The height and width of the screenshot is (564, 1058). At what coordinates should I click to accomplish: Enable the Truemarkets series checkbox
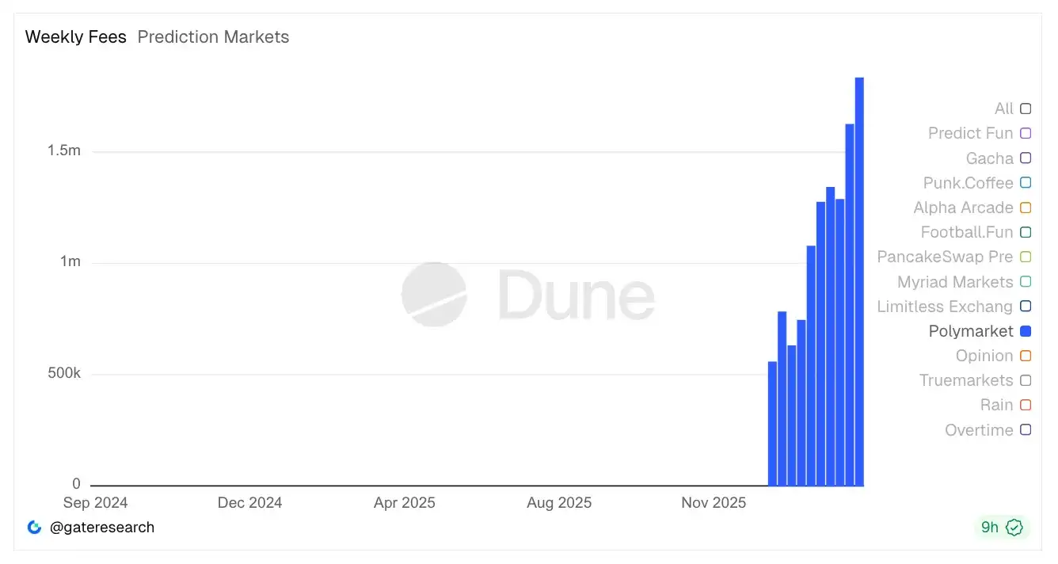pos(1026,381)
